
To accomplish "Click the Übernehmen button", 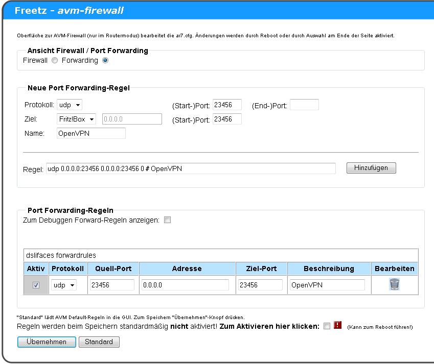I will pyautogui.click(x=47, y=342).
